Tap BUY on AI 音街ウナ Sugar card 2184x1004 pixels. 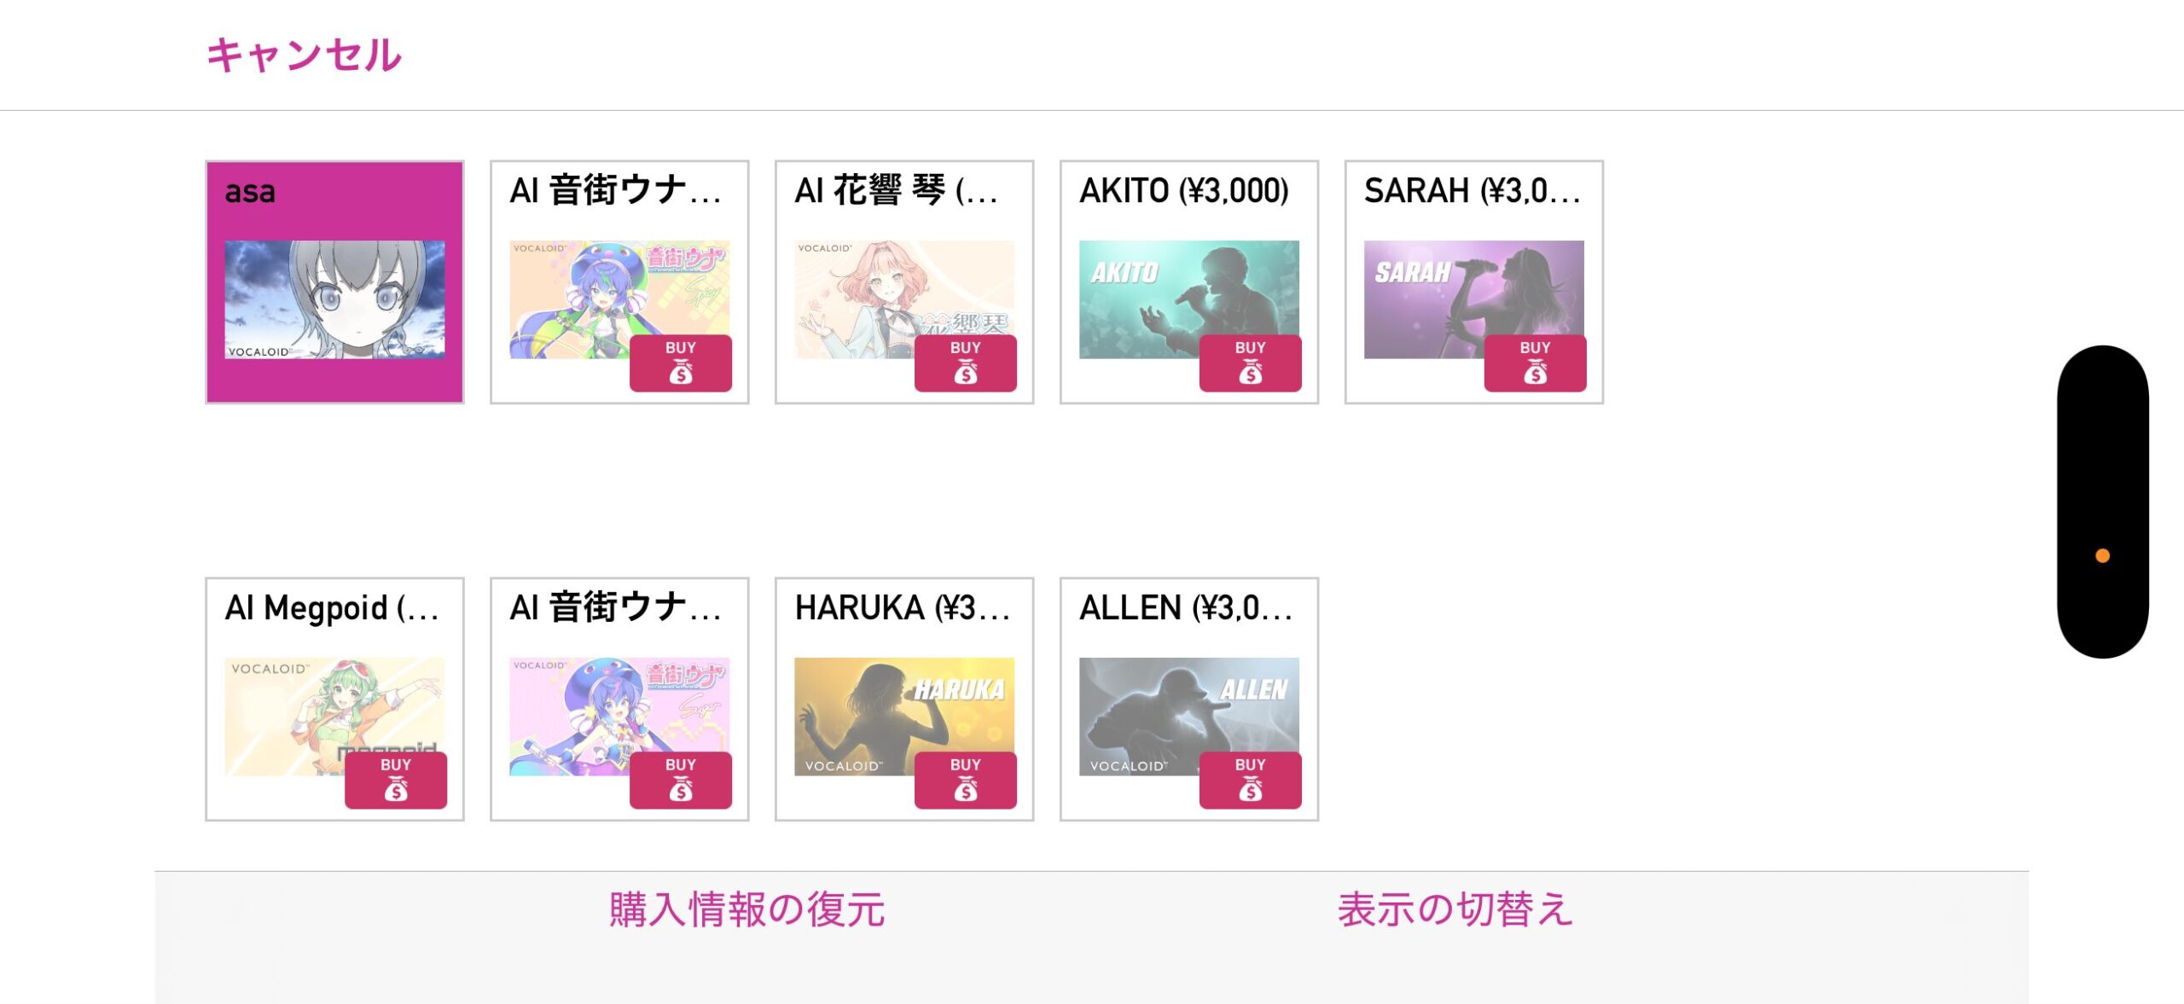click(x=680, y=781)
